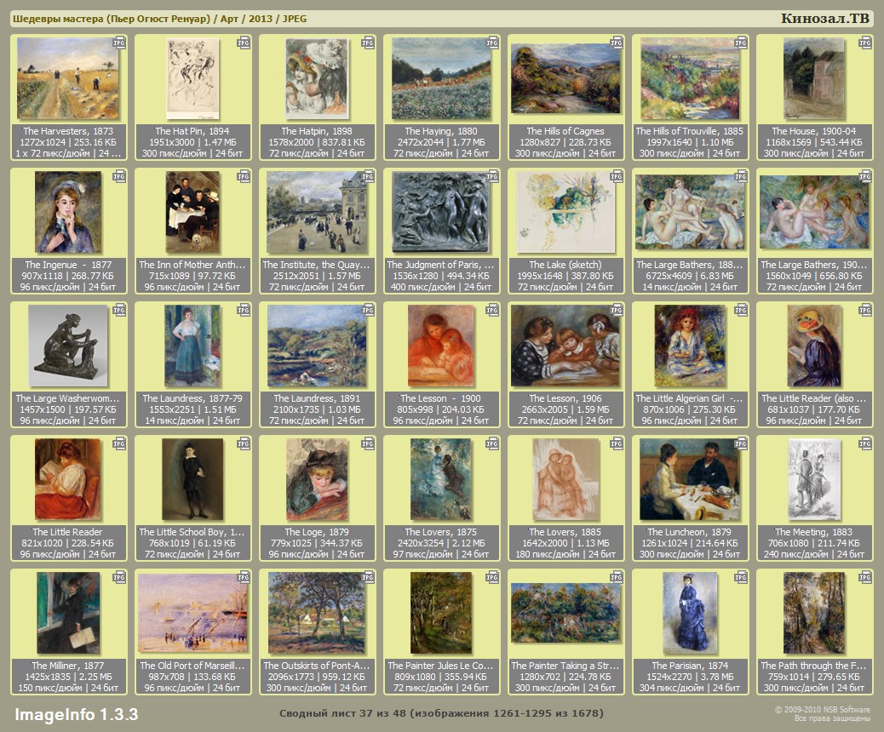Click the caption 'The Milliner, 1877'
Screen dimensions: 884x732
coord(67,666)
